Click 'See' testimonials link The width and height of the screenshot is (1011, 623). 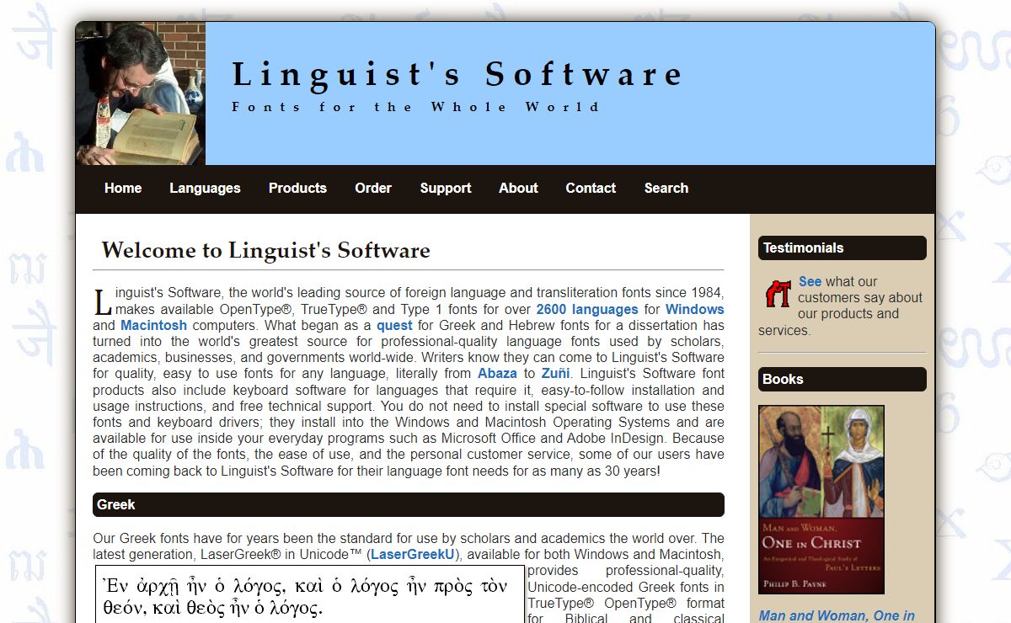810,282
